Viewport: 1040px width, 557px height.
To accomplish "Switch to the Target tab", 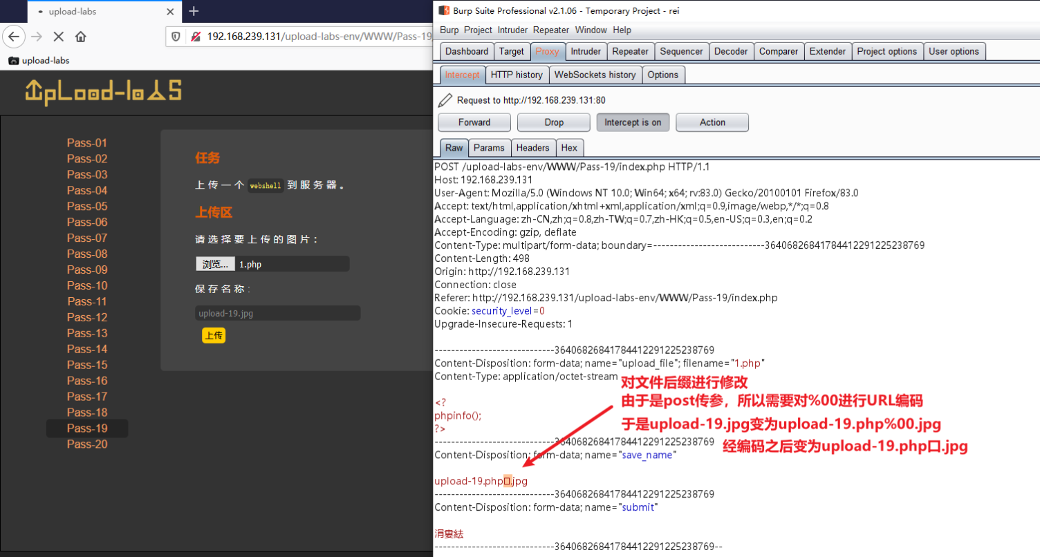I will click(x=512, y=51).
